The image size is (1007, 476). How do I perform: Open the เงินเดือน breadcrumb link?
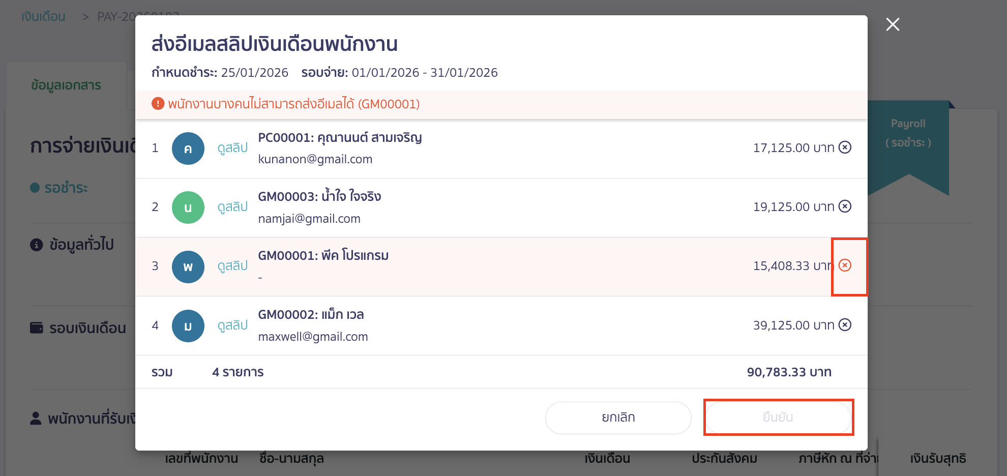point(43,16)
